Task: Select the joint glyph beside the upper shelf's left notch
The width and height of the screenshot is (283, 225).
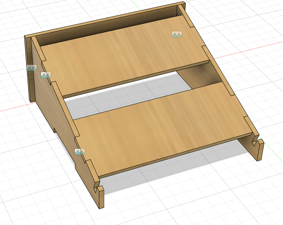Action: coord(46,75)
